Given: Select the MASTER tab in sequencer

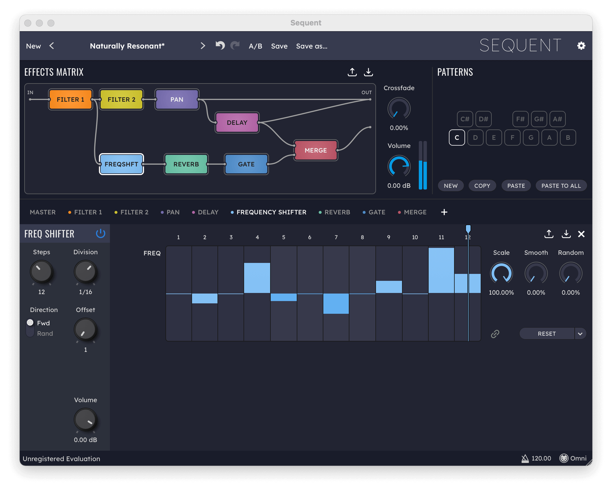Looking at the screenshot, I should click(43, 212).
